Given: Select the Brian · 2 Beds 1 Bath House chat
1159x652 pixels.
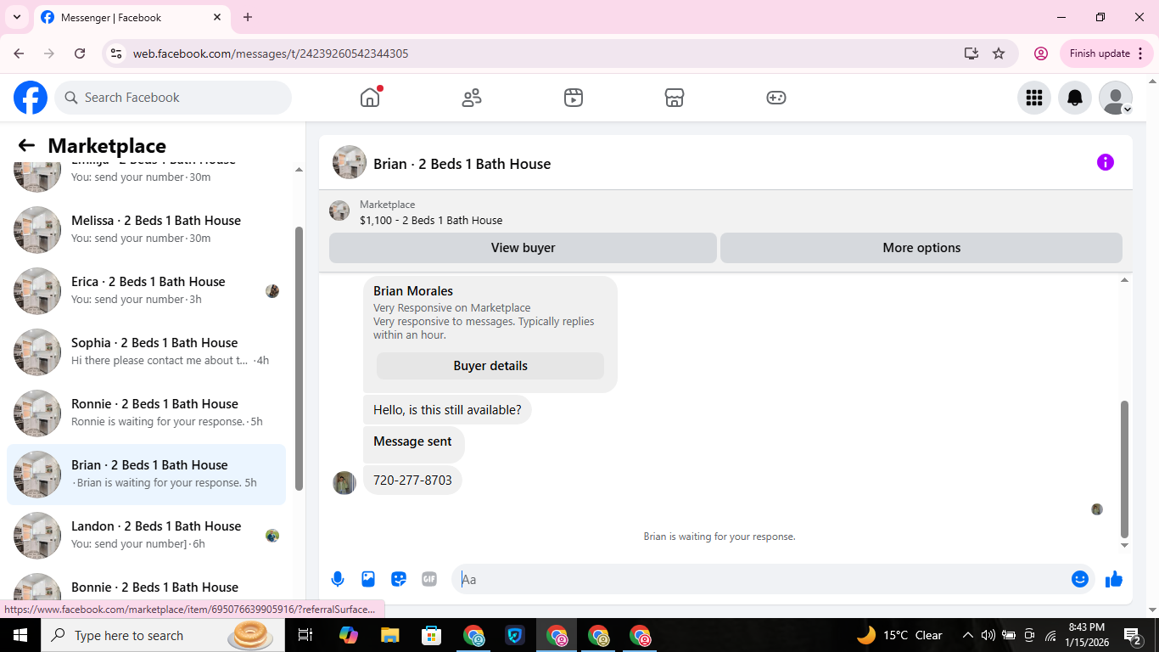Looking at the screenshot, I should point(146,474).
